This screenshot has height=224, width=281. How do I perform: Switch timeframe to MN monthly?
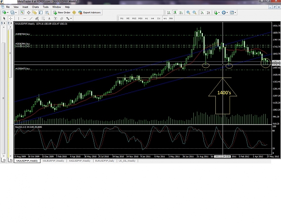171,18
